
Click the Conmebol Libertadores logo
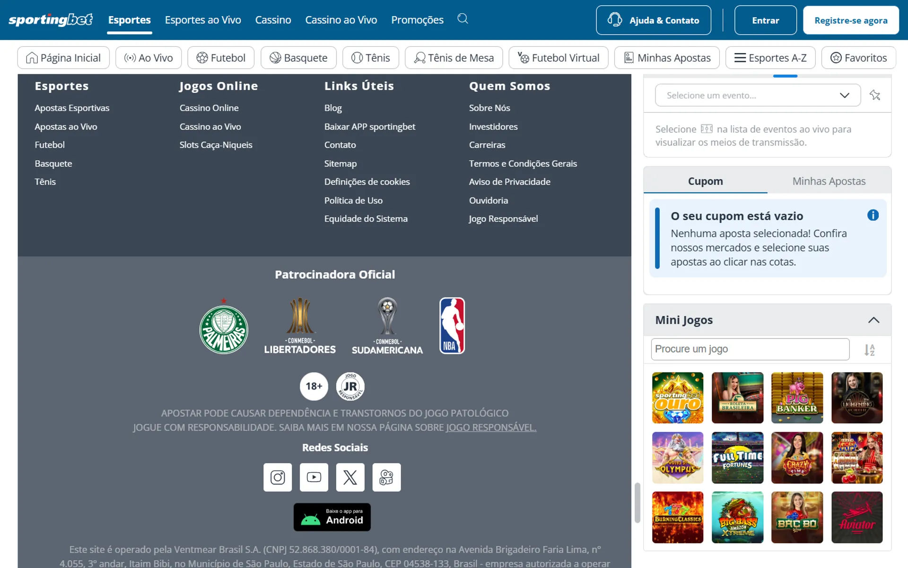coord(300,326)
